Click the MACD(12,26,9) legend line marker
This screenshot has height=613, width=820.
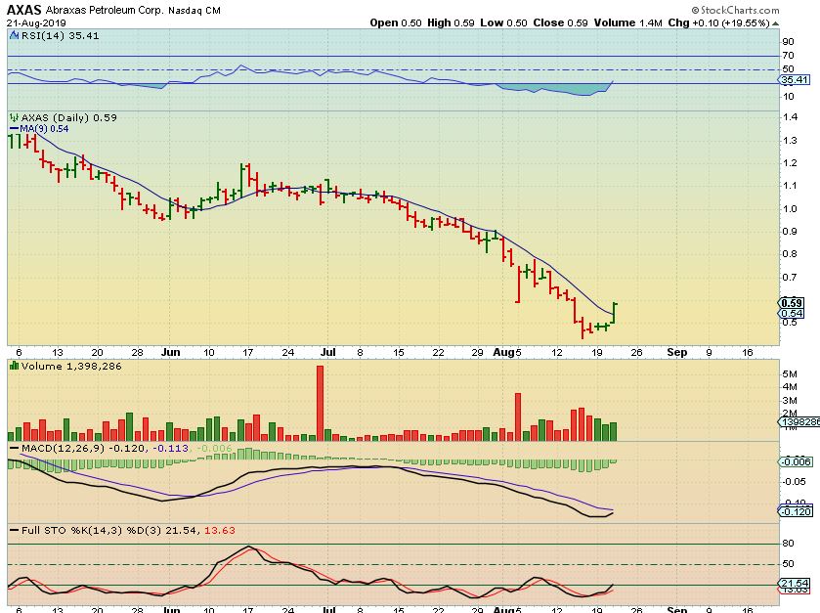(13, 448)
